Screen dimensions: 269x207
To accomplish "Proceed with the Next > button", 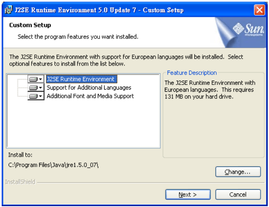I will click(188, 194).
